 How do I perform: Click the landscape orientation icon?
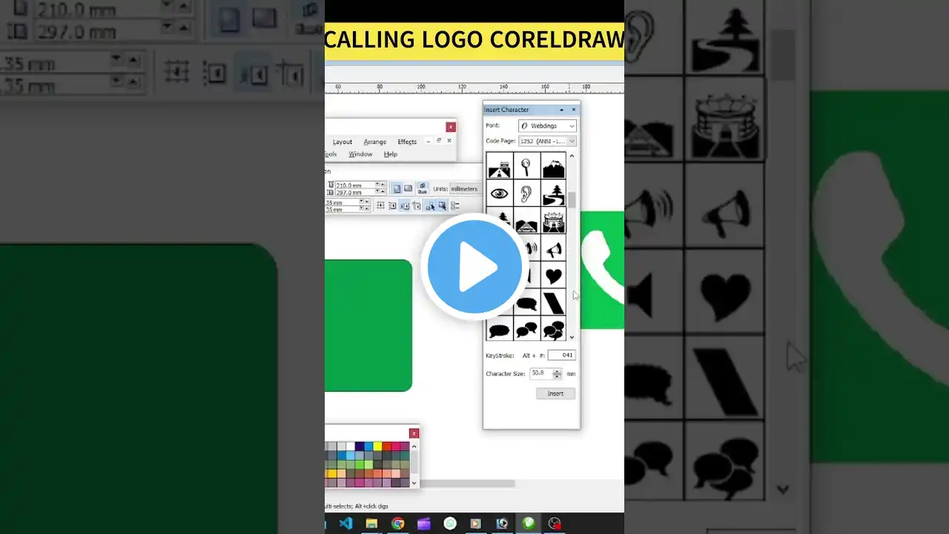pyautogui.click(x=408, y=189)
